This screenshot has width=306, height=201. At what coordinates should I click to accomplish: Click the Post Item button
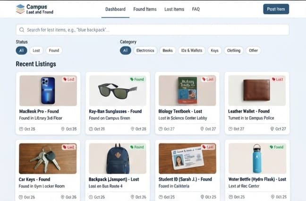[x=276, y=9]
